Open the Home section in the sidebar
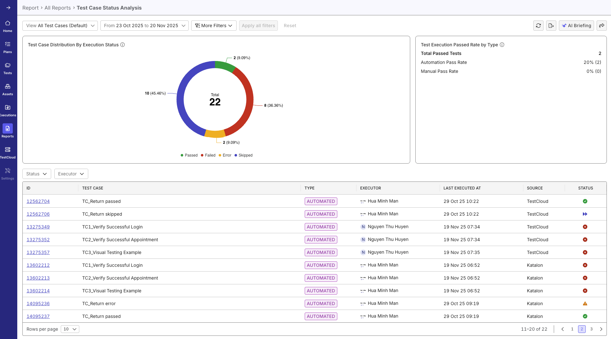 coord(8,25)
